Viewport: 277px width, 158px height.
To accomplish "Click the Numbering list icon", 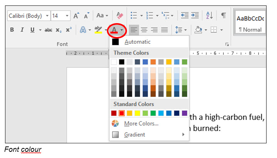I will pyautogui.click(x=150, y=15).
